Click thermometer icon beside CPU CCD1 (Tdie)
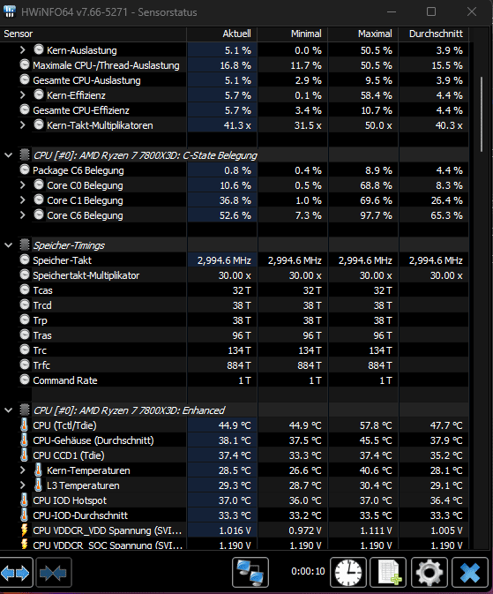The image size is (493, 594). coord(24,455)
